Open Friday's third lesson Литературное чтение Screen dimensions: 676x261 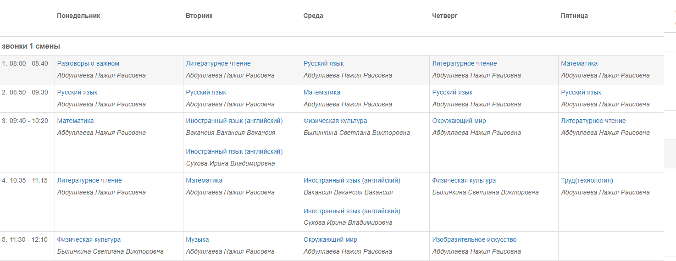[x=593, y=121]
